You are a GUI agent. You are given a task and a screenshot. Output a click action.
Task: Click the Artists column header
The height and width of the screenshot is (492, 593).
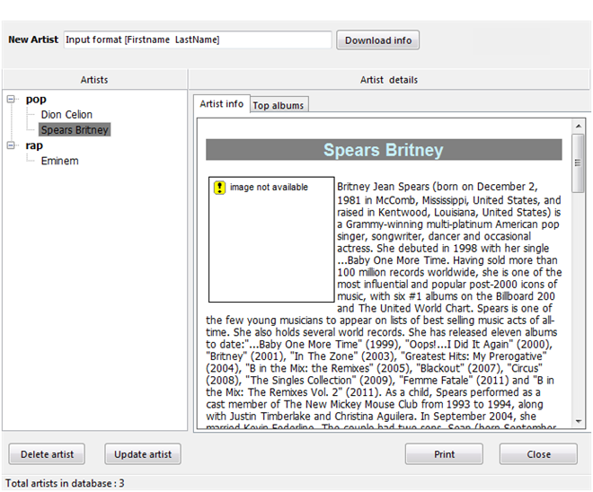94,80
